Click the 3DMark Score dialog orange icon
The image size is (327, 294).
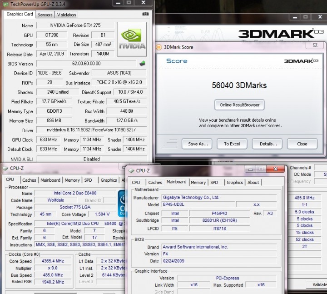coord(159,47)
